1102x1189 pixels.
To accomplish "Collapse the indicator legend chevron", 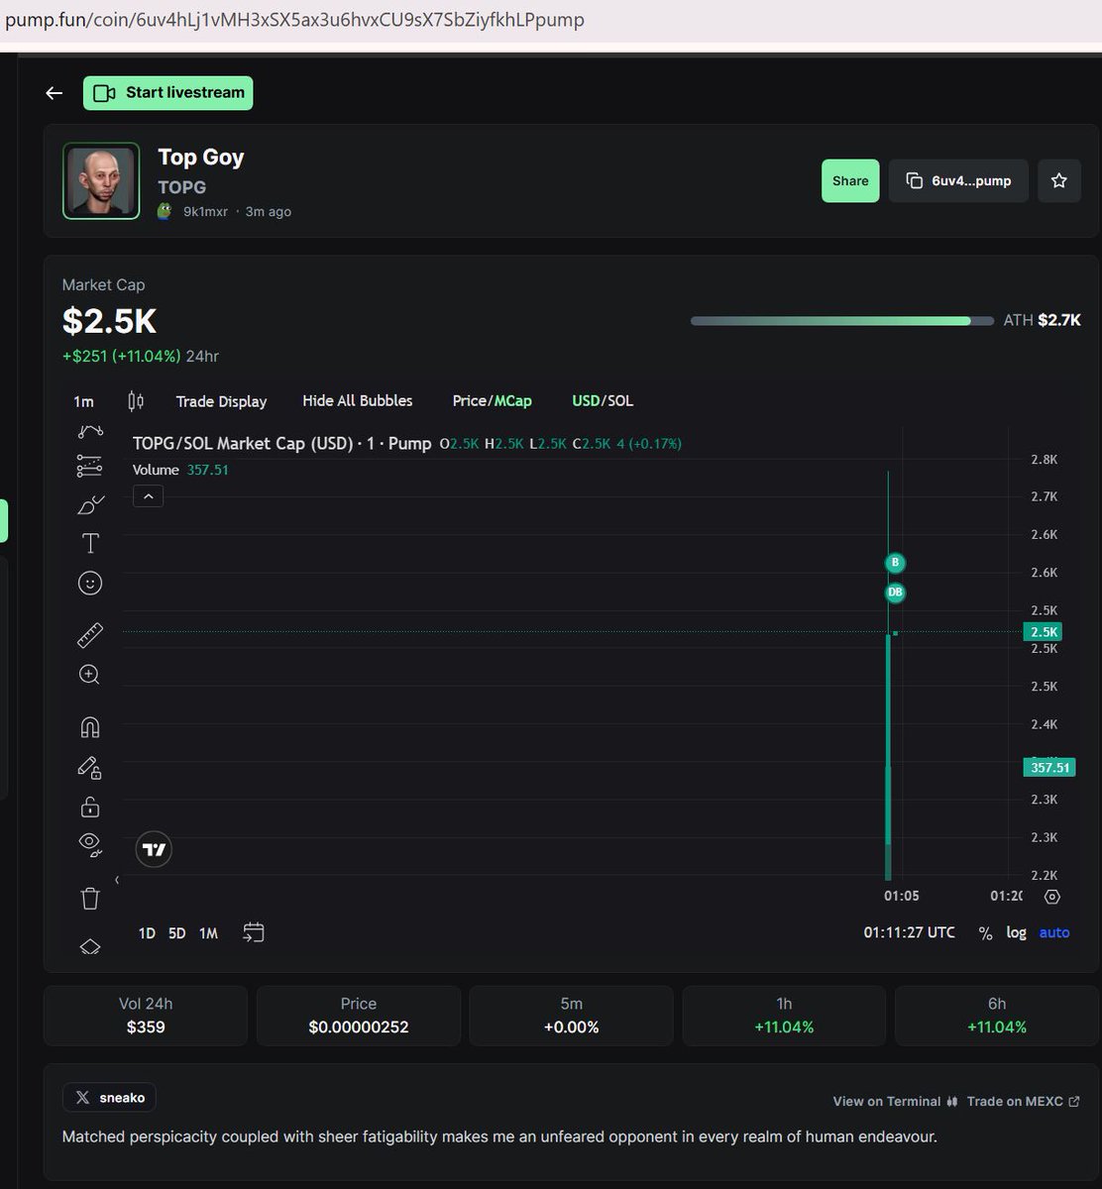I will [148, 496].
